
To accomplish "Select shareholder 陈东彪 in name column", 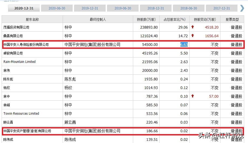I will click(8, 79).
